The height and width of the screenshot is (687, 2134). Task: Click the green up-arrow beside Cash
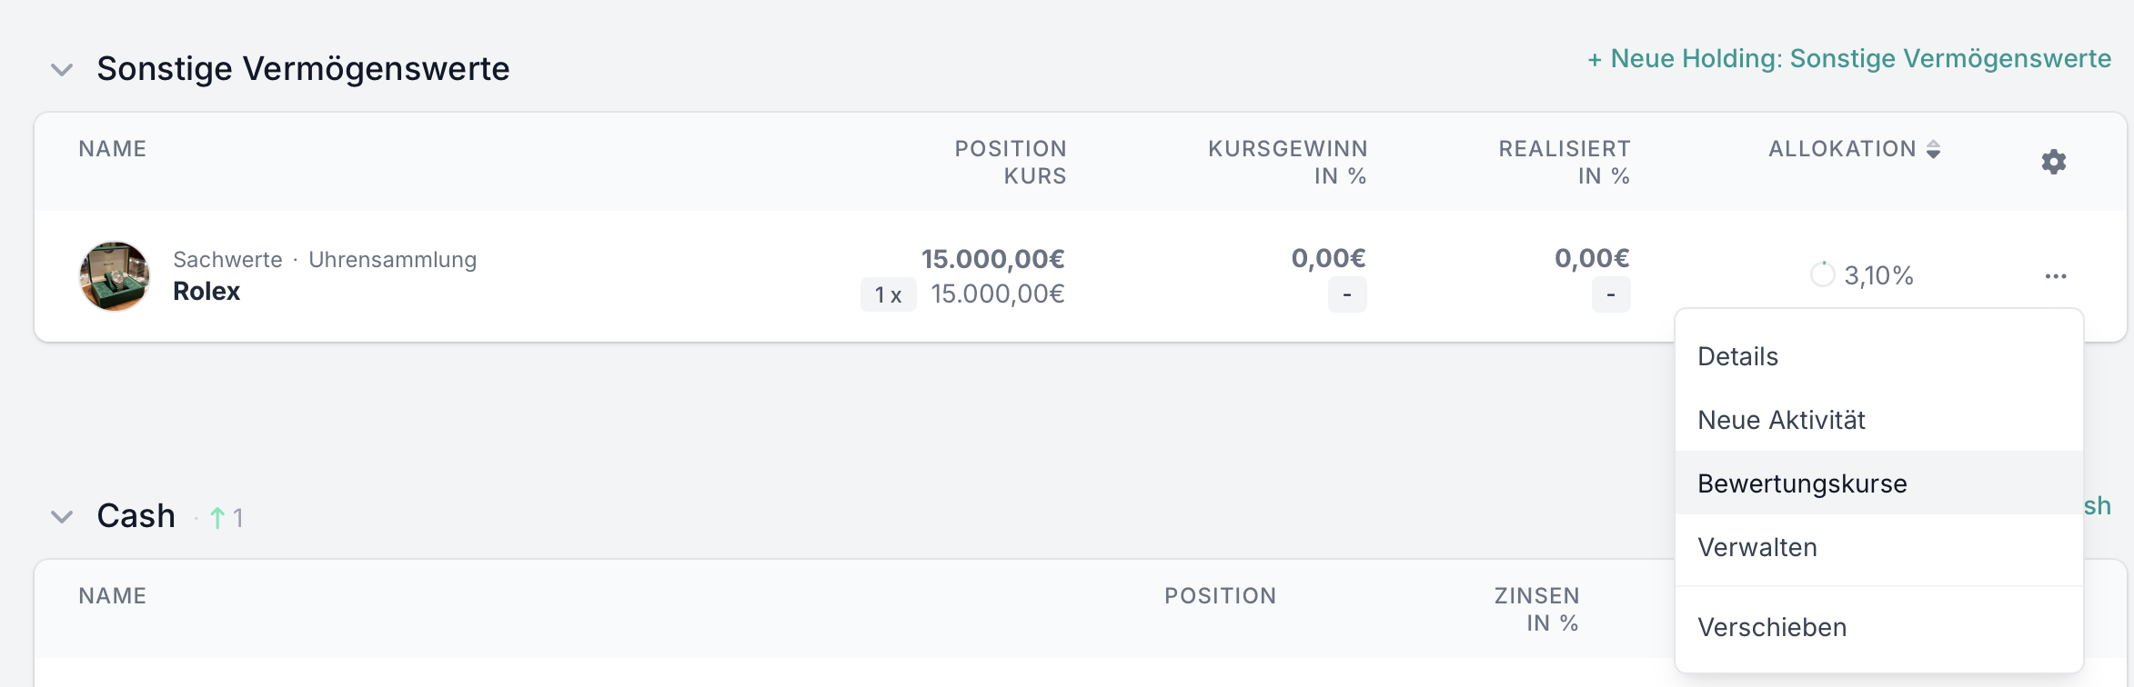pyautogui.click(x=217, y=518)
